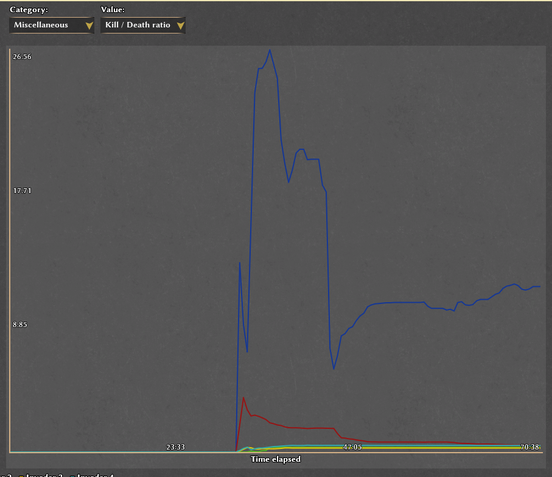Click the right end of the blue line
552x477 pixels.
540,286
